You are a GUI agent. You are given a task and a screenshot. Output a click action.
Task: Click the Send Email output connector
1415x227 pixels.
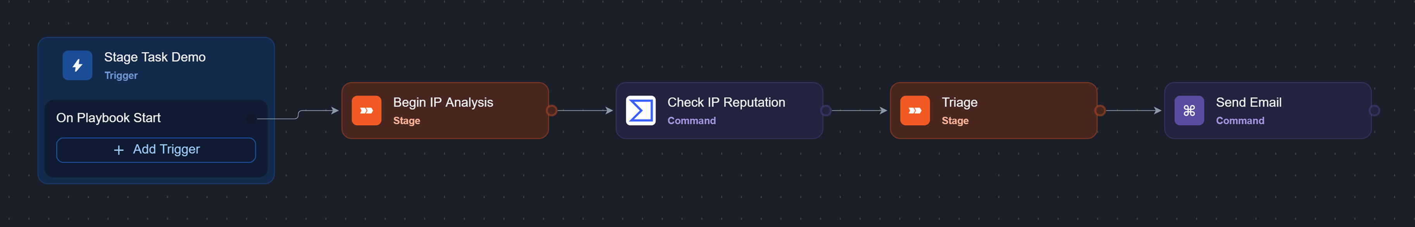(1374, 110)
